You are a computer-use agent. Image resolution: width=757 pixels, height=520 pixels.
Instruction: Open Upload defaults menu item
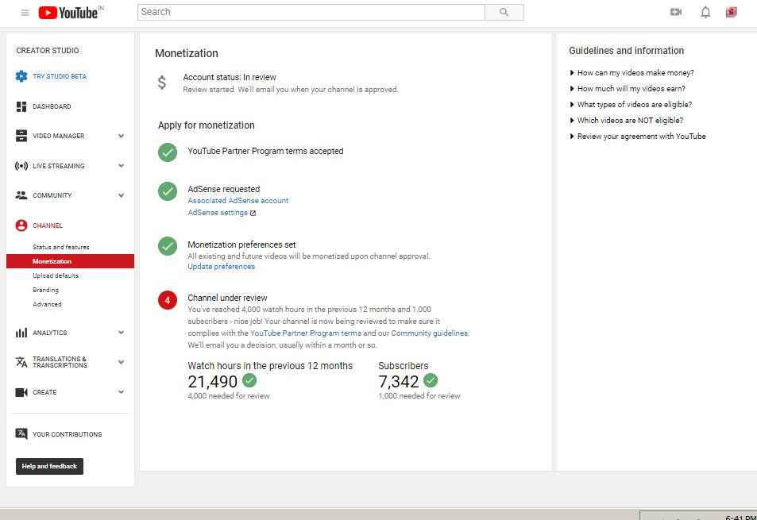point(56,275)
